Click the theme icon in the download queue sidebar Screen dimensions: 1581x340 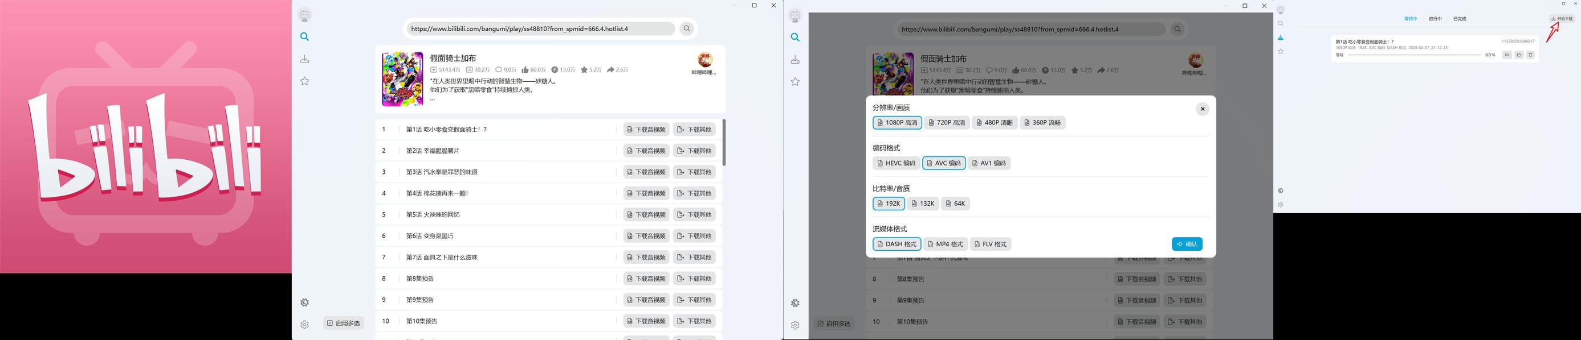coord(1280,190)
